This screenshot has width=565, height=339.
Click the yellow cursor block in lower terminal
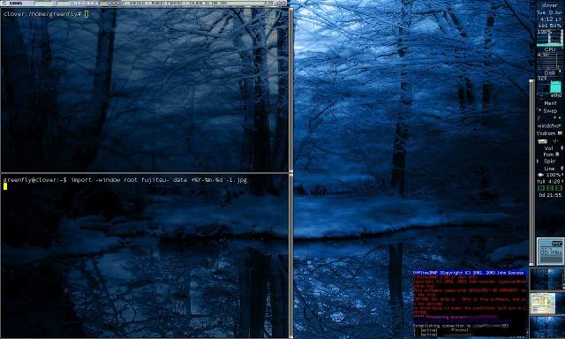(5, 186)
